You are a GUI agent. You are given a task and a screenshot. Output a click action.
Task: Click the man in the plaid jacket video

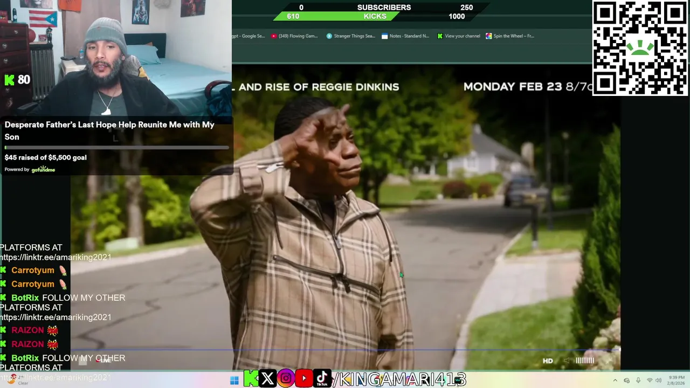coord(302,232)
